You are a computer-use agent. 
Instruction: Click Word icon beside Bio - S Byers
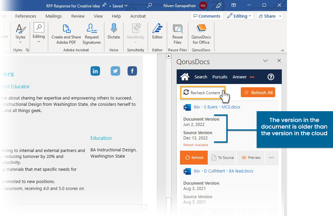tap(187, 107)
